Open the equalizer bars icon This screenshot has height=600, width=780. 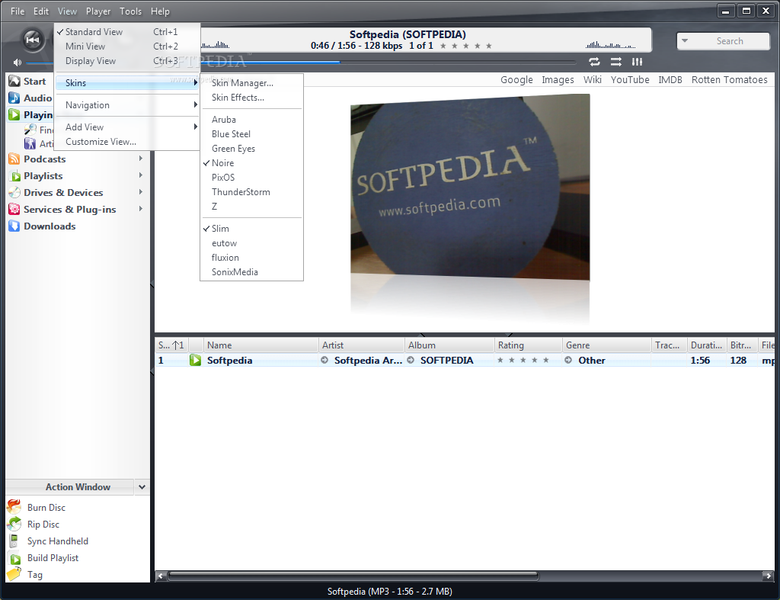(638, 62)
